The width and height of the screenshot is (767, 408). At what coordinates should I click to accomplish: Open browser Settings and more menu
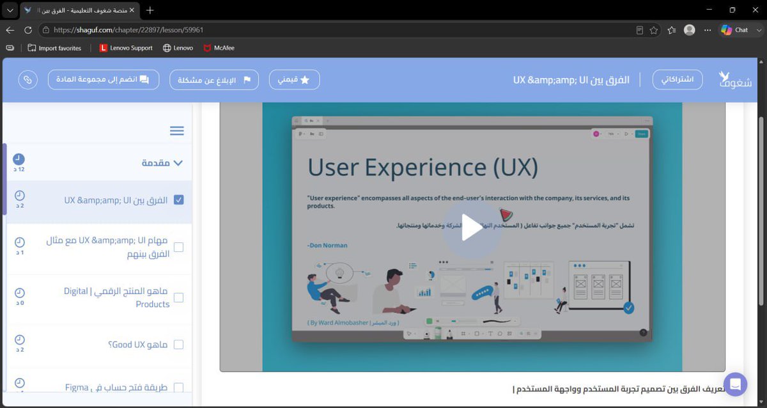(708, 30)
